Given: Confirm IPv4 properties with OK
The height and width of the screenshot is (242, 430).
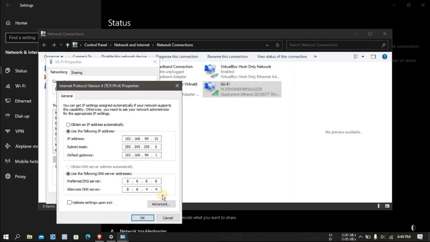Looking at the screenshot, I should point(142,218).
